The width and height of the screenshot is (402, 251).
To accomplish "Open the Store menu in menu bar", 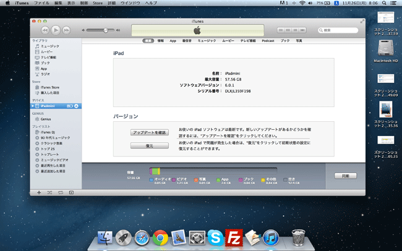I will pos(98,3).
